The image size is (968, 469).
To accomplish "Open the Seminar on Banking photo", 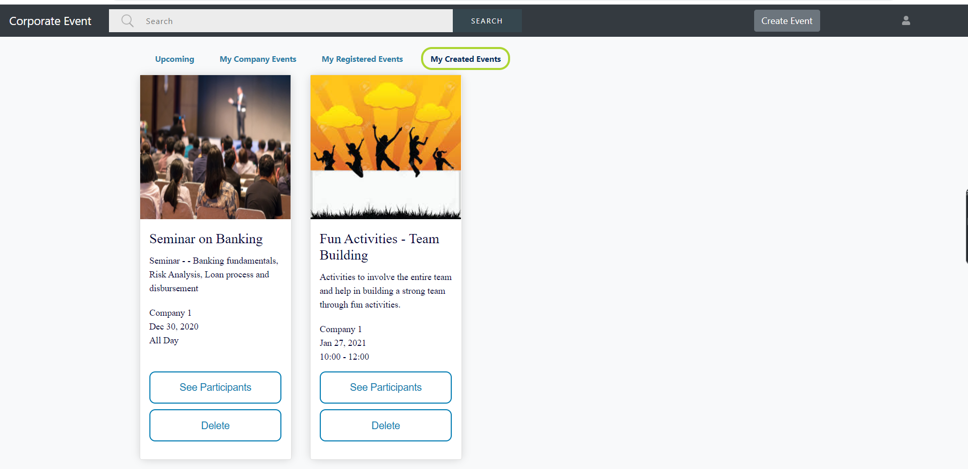I will tap(215, 147).
